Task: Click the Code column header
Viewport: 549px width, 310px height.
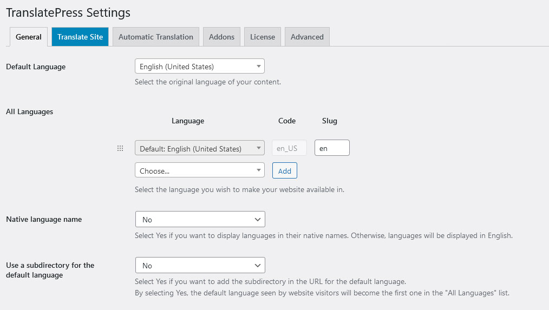Action: coord(287,121)
